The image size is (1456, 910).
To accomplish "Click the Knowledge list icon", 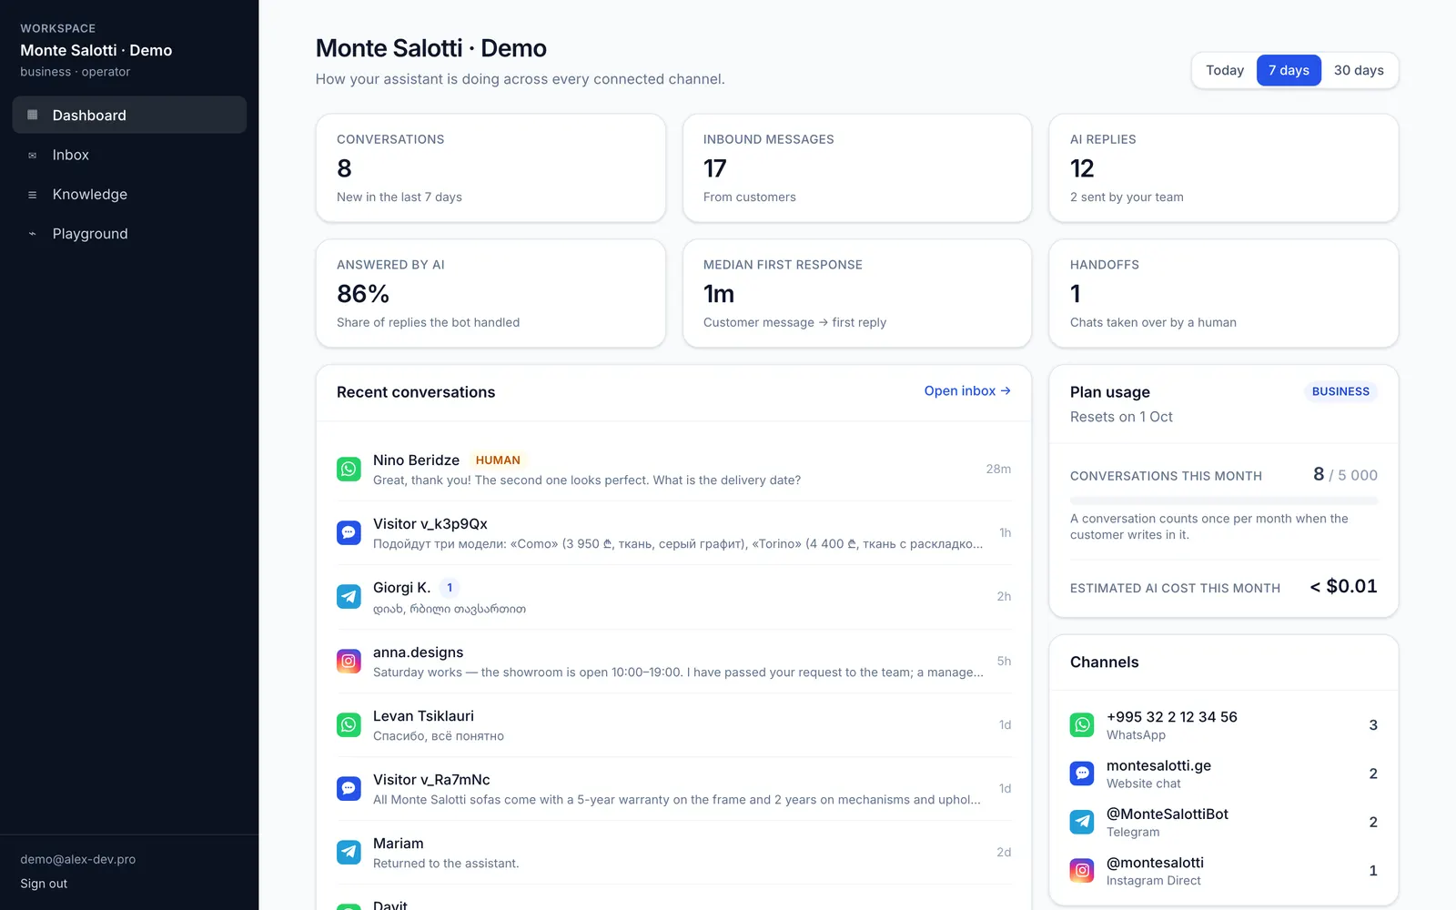I will point(33,195).
